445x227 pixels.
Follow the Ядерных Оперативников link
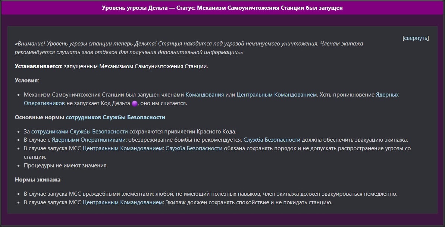coord(387,95)
